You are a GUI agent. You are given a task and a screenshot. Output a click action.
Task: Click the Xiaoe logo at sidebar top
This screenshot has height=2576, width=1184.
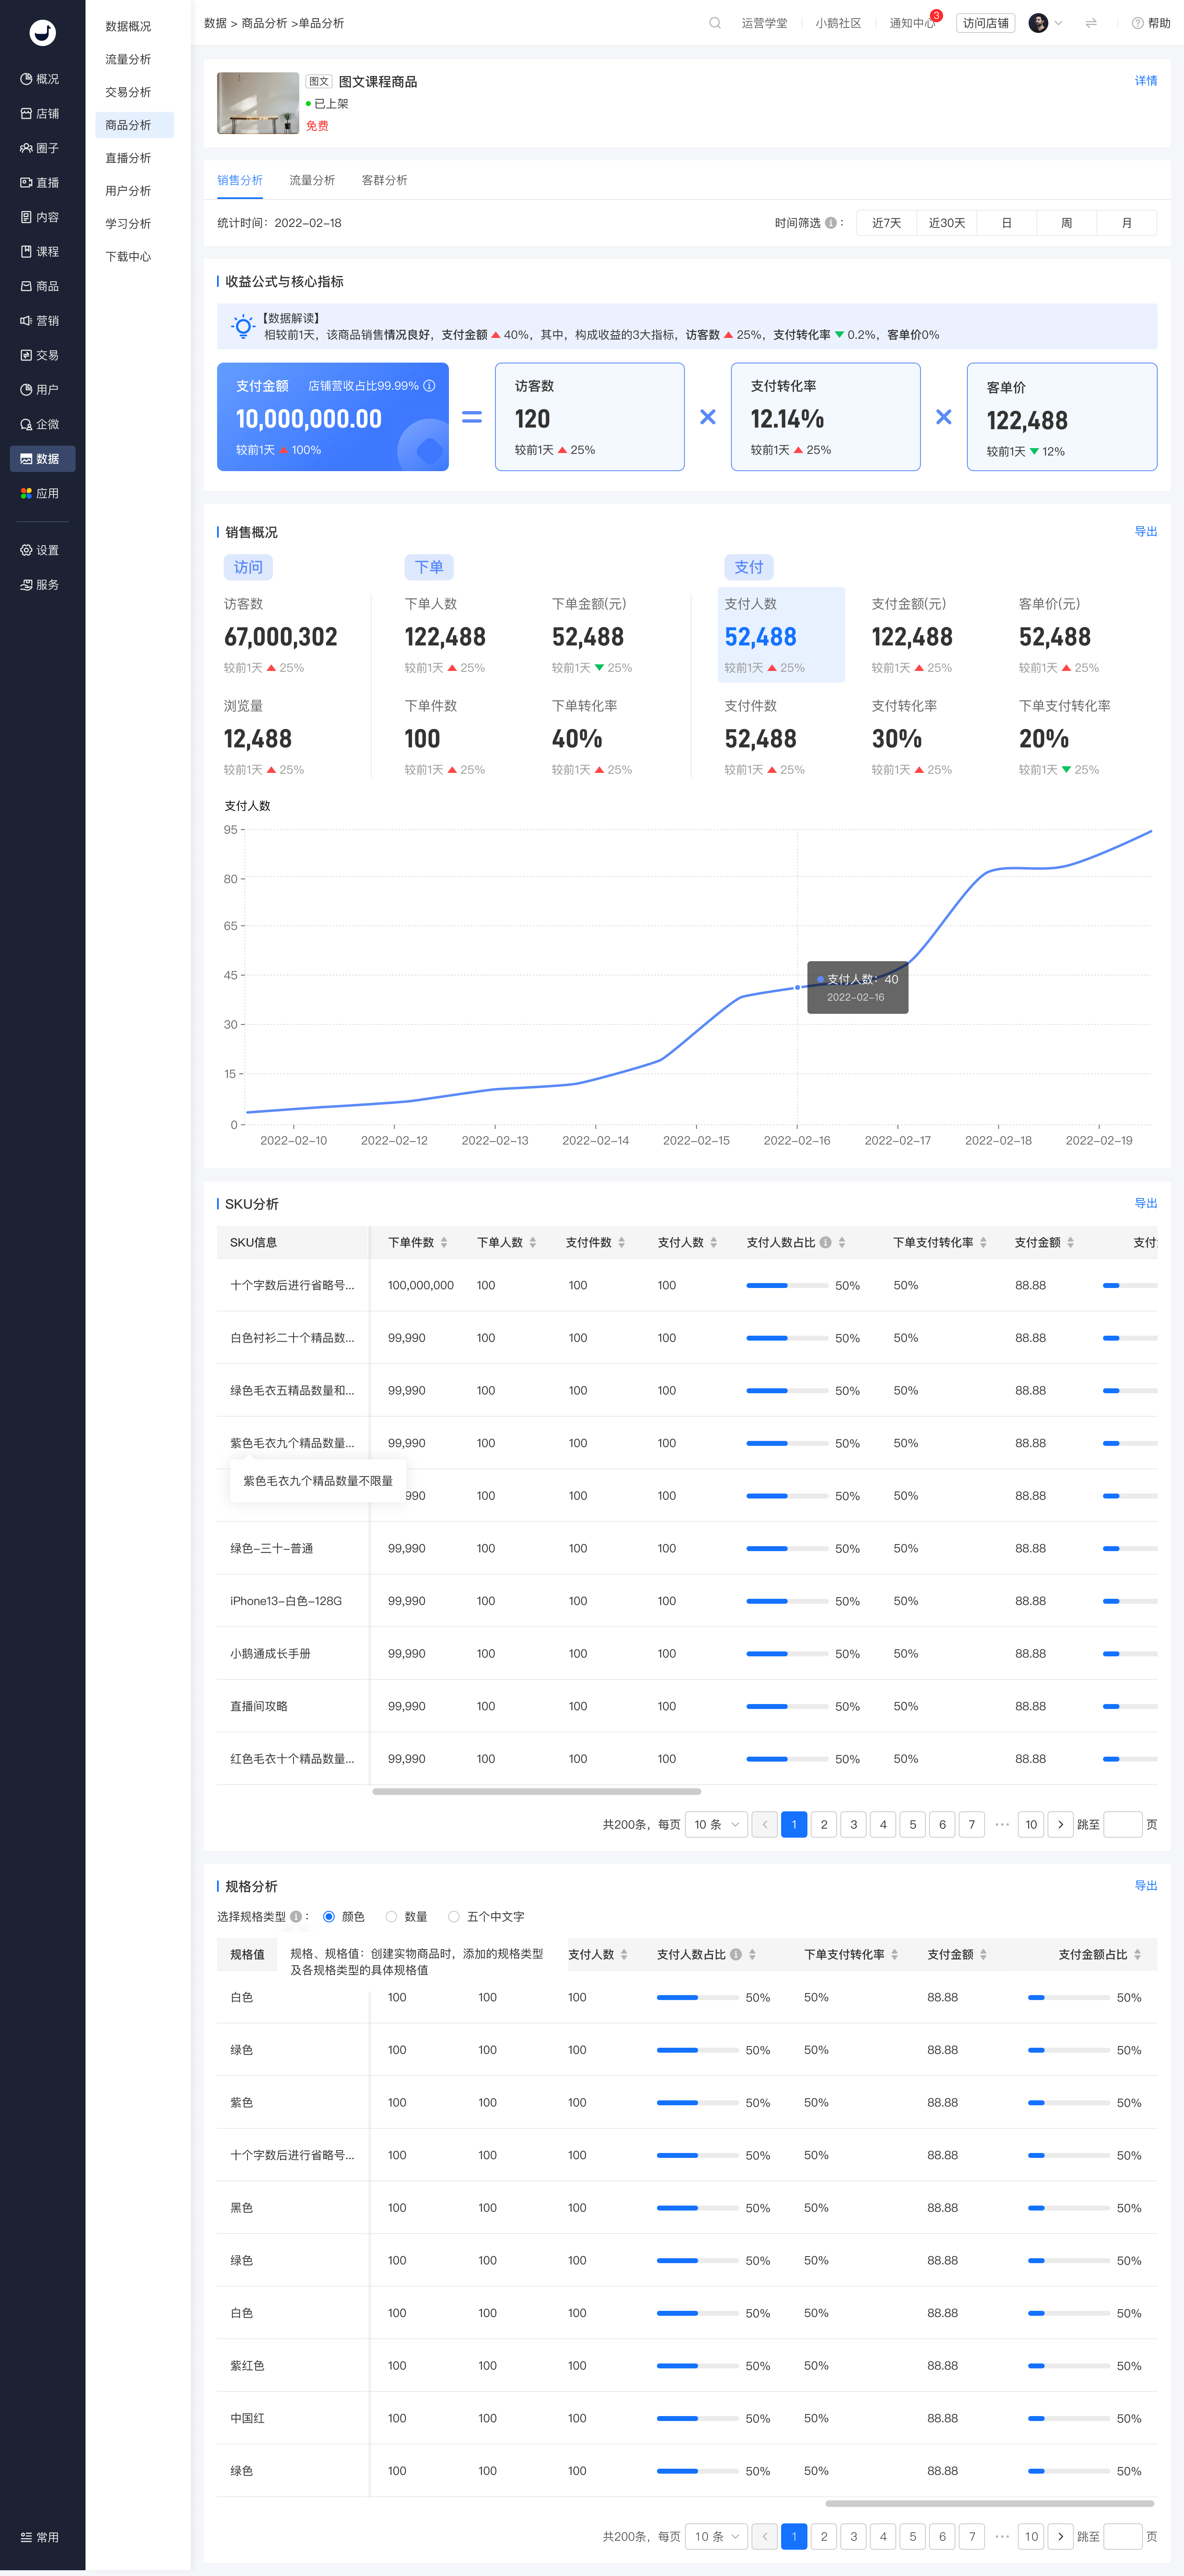pyautogui.click(x=42, y=33)
